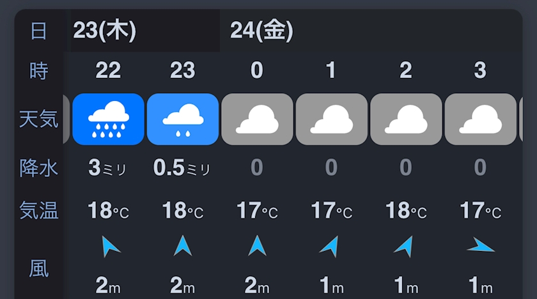Screen dimensions: 537x299
Task: Click the wind arrow under hour 1
Action: (330, 247)
